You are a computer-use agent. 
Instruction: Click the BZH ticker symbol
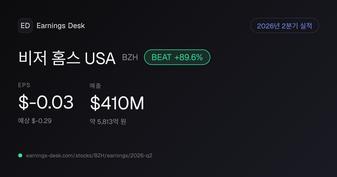coord(130,58)
